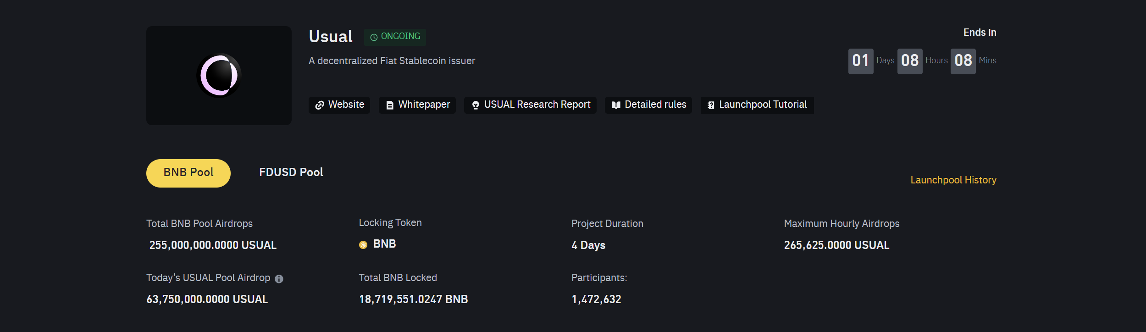Viewport: 1146px width, 332px height.
Task: Click the info icon next to Today's USUAL Pool Airdrop
Action: [x=279, y=279]
